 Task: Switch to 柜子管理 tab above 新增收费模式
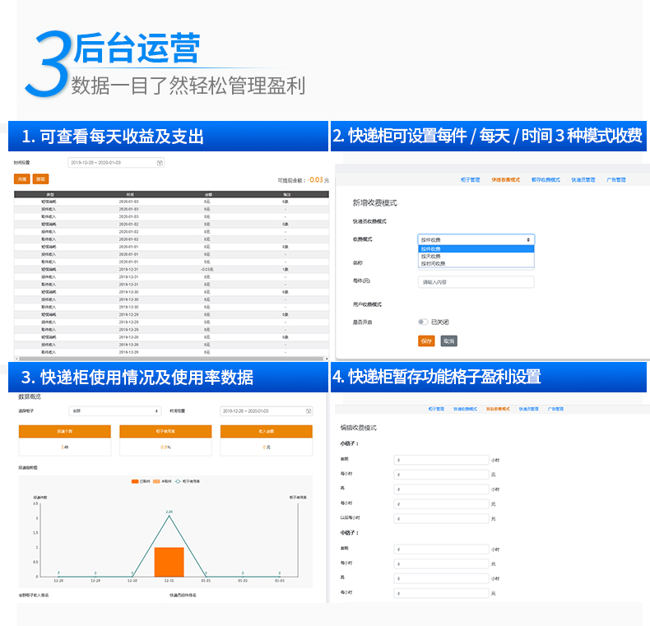470,179
